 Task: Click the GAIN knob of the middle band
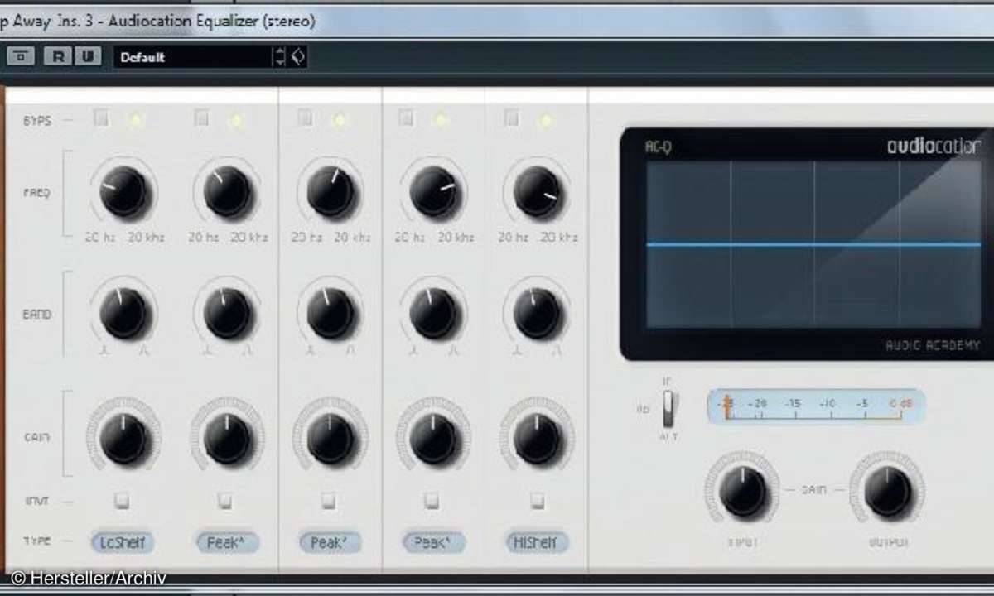pyautogui.click(x=331, y=438)
